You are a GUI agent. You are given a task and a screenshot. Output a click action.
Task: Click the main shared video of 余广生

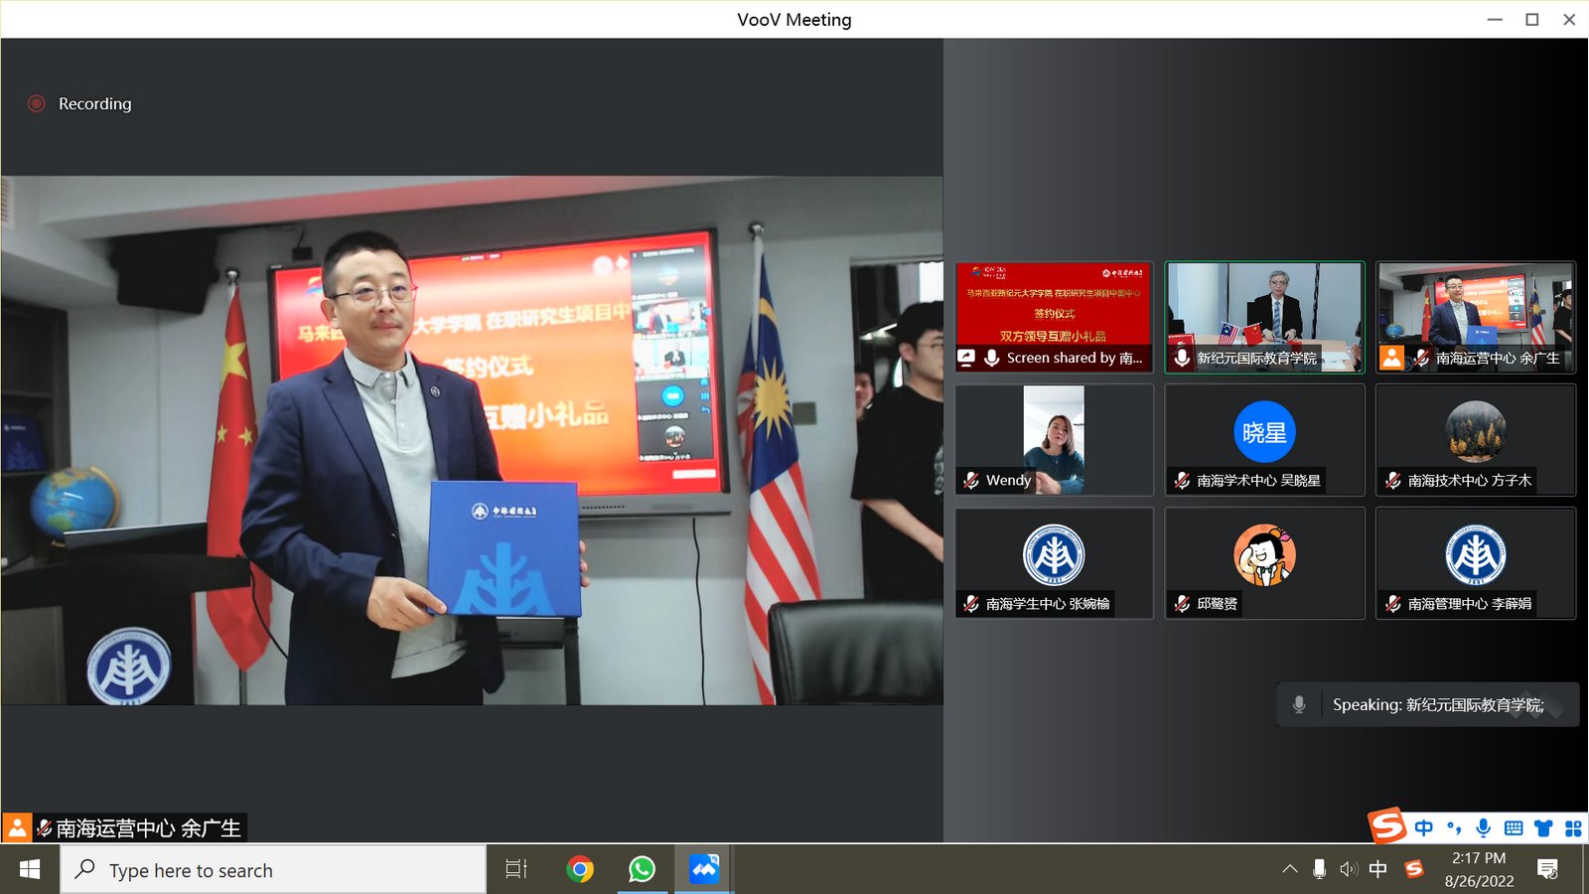472,441
